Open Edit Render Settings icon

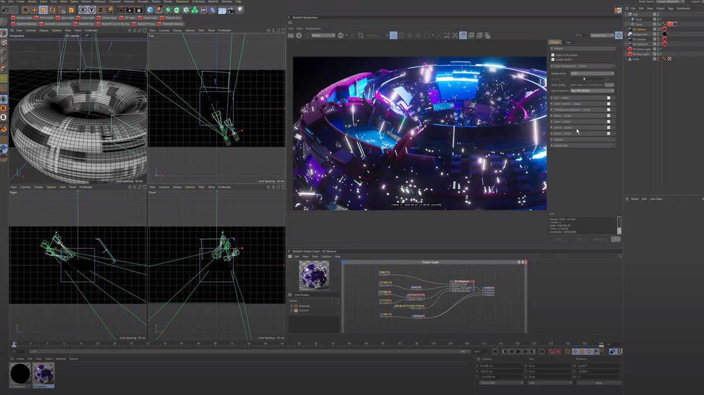[138, 9]
